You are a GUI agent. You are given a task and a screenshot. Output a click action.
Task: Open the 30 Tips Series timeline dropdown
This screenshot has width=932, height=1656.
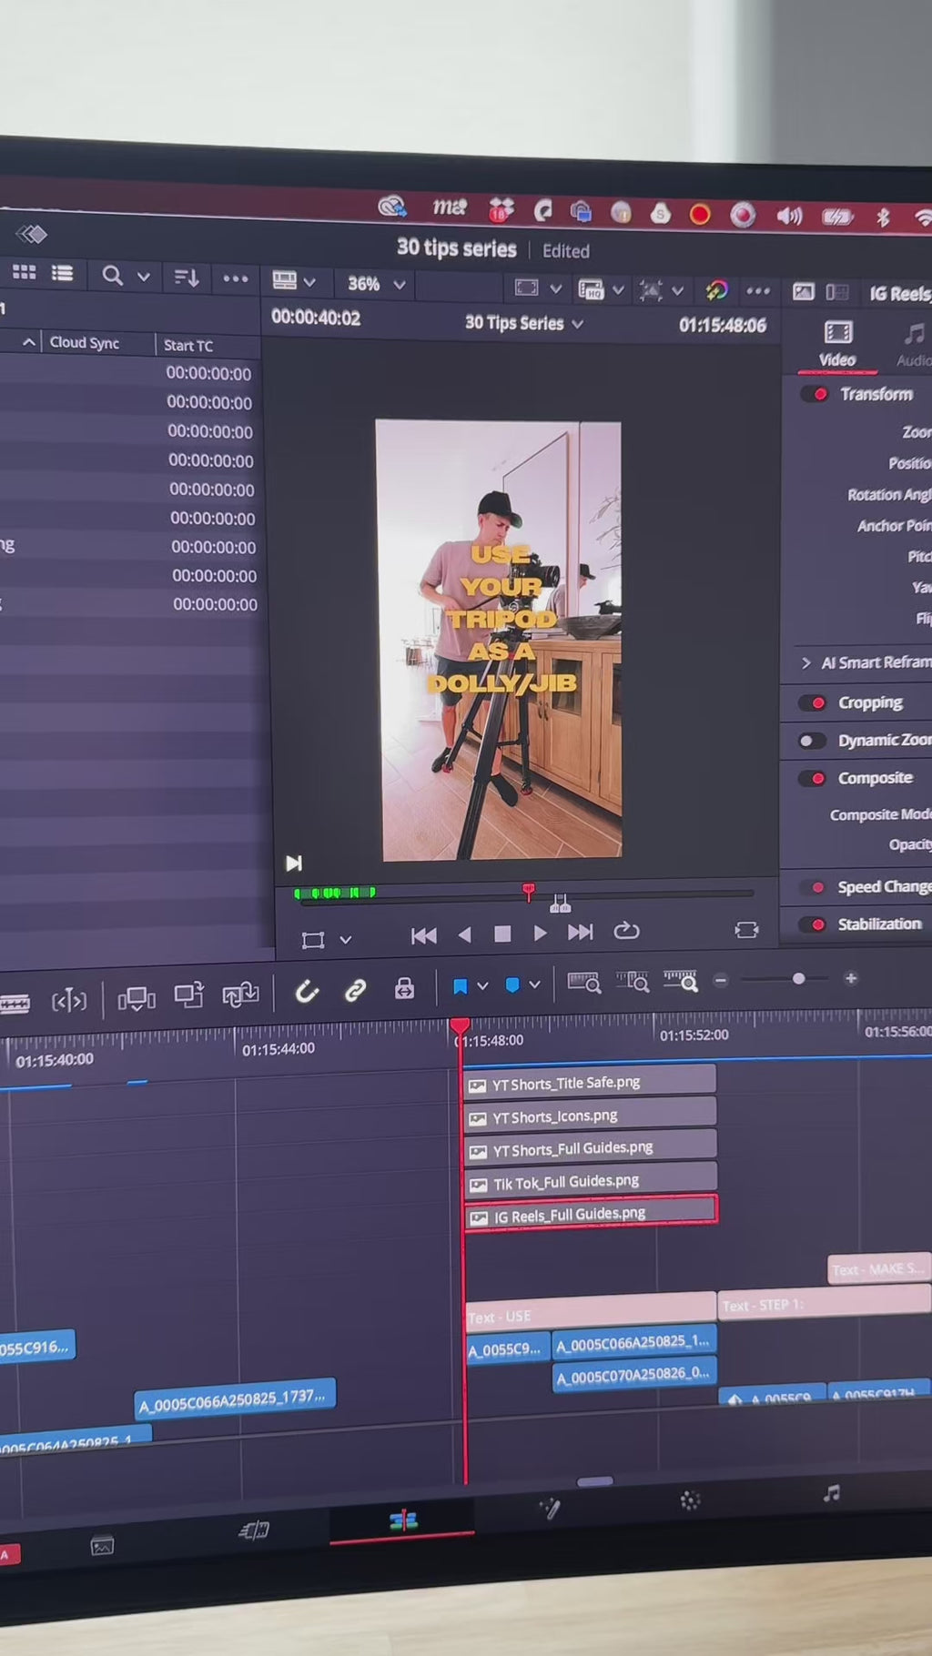click(x=523, y=323)
